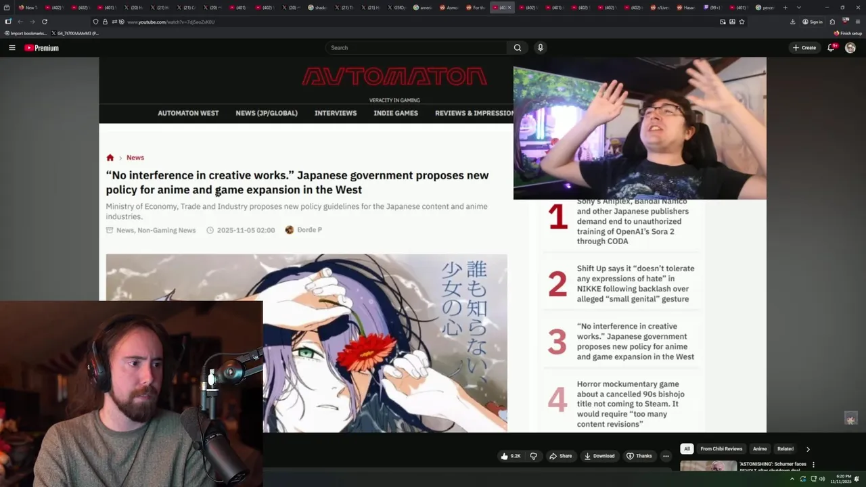The height and width of the screenshot is (487, 866).
Task: Open network status in system tray
Action: (x=813, y=479)
